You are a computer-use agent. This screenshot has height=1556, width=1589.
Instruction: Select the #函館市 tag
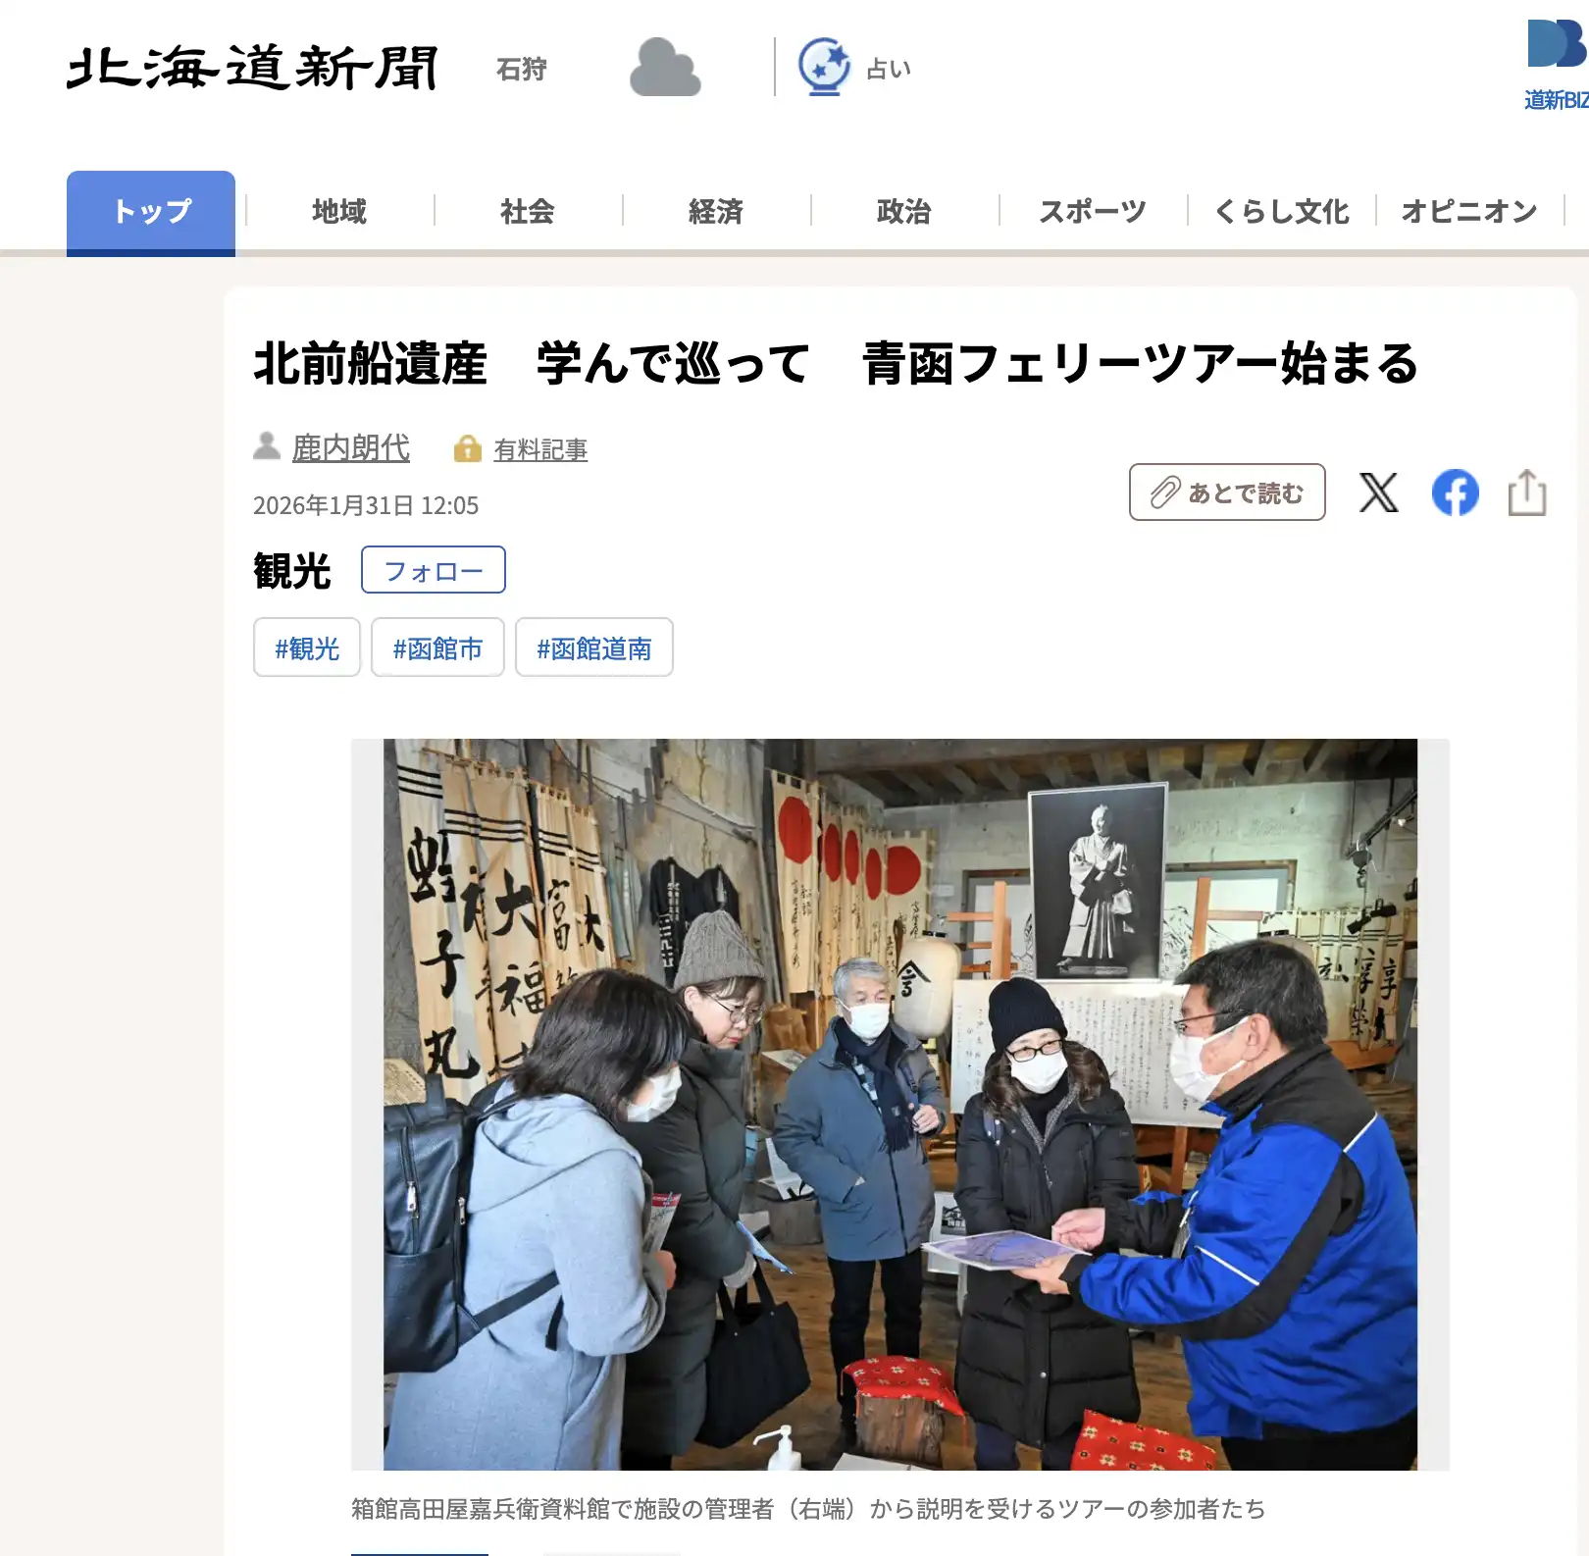click(x=437, y=648)
